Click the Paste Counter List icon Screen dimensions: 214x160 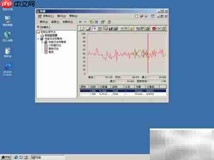143,29
